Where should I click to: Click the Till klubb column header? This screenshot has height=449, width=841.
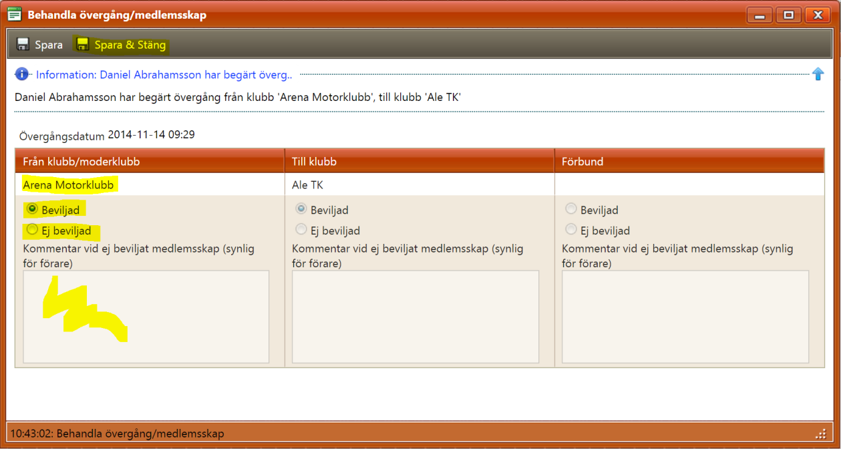[x=419, y=161]
